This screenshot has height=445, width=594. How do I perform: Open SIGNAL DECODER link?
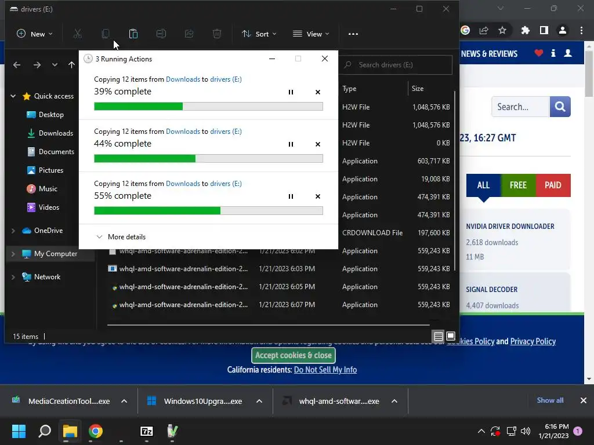coord(492,290)
